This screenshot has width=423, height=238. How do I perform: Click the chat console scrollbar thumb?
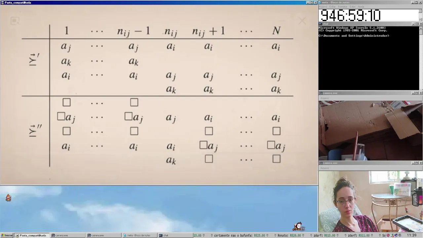click(x=421, y=32)
